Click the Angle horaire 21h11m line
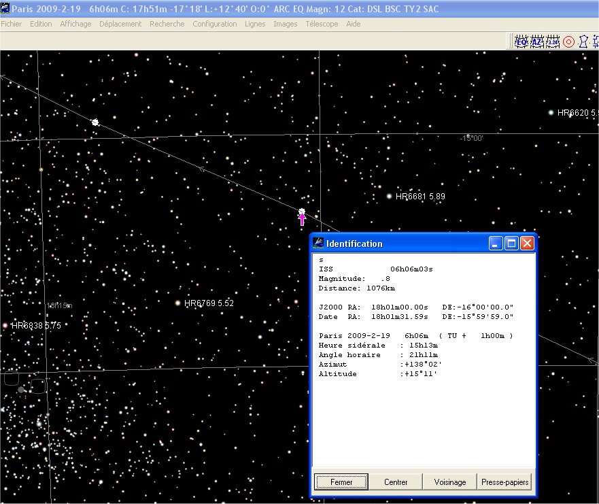This screenshot has width=599, height=504. click(378, 355)
